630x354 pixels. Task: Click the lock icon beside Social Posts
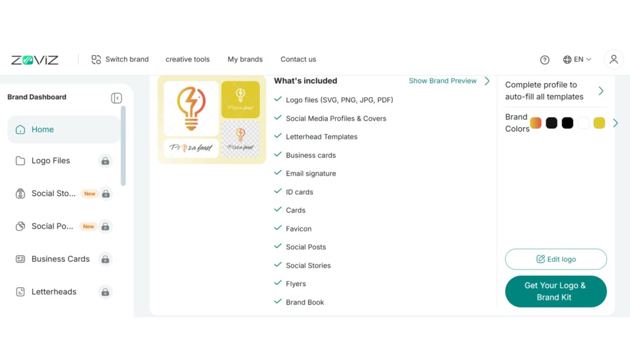pos(105,227)
